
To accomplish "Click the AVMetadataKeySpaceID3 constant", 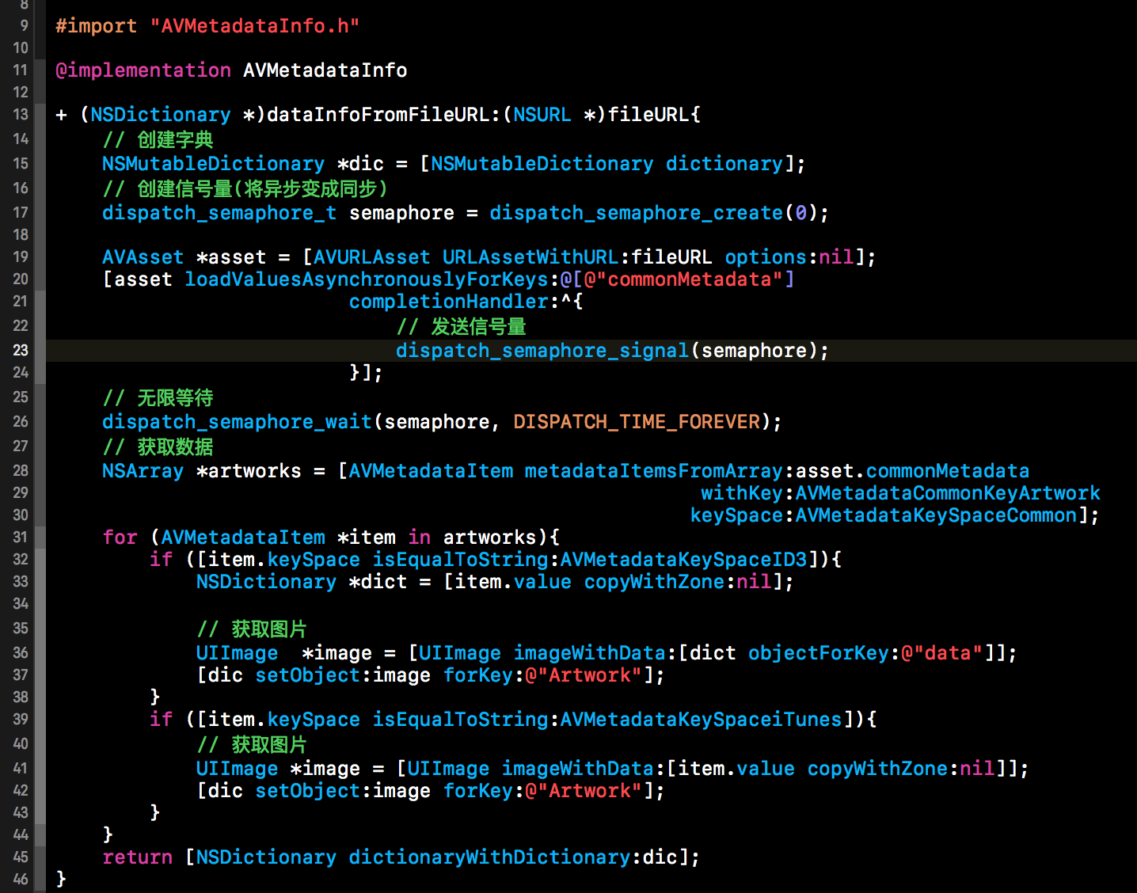I will tap(683, 560).
